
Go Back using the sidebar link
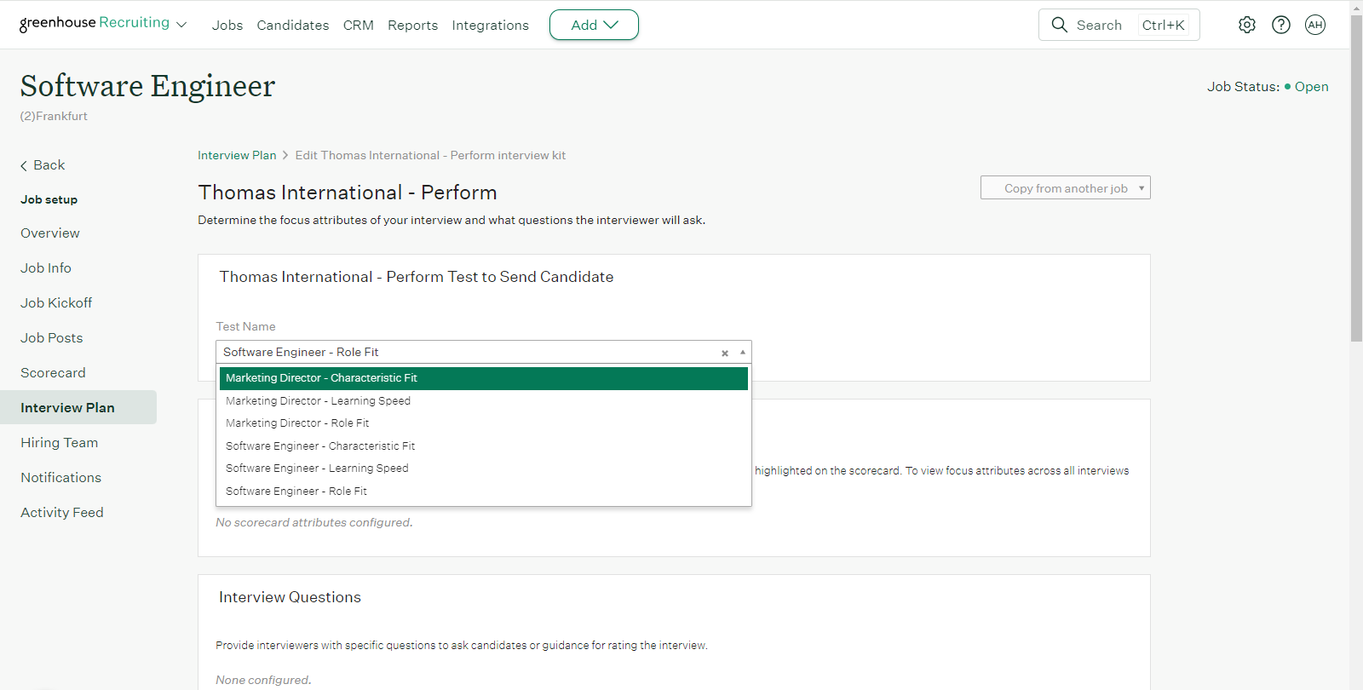[x=43, y=165]
